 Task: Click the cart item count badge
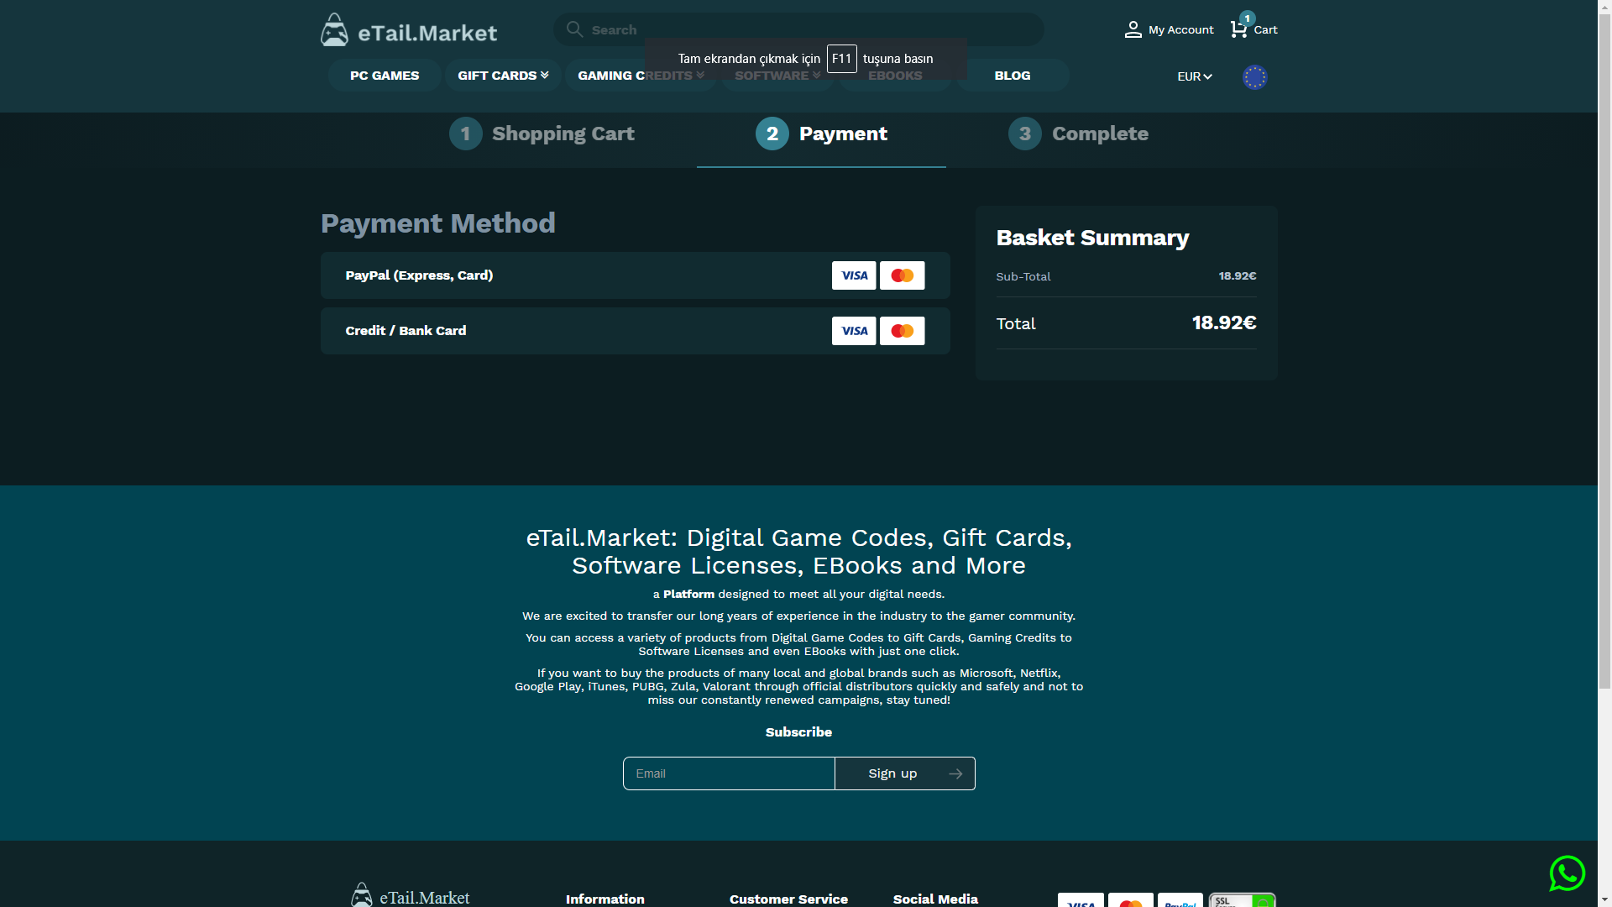(1247, 18)
